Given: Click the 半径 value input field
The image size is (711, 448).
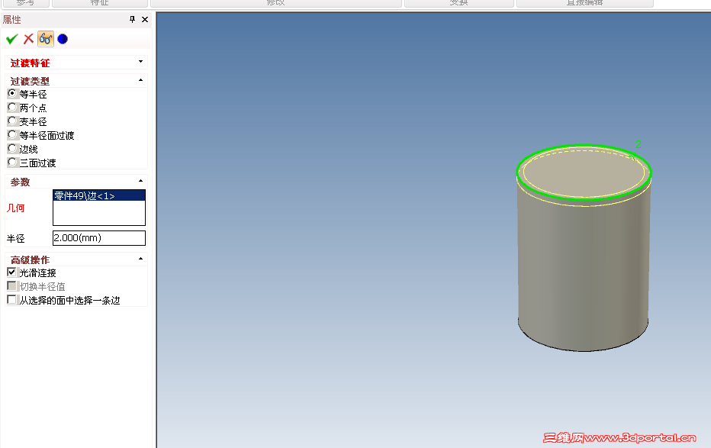Looking at the screenshot, I should pos(99,238).
